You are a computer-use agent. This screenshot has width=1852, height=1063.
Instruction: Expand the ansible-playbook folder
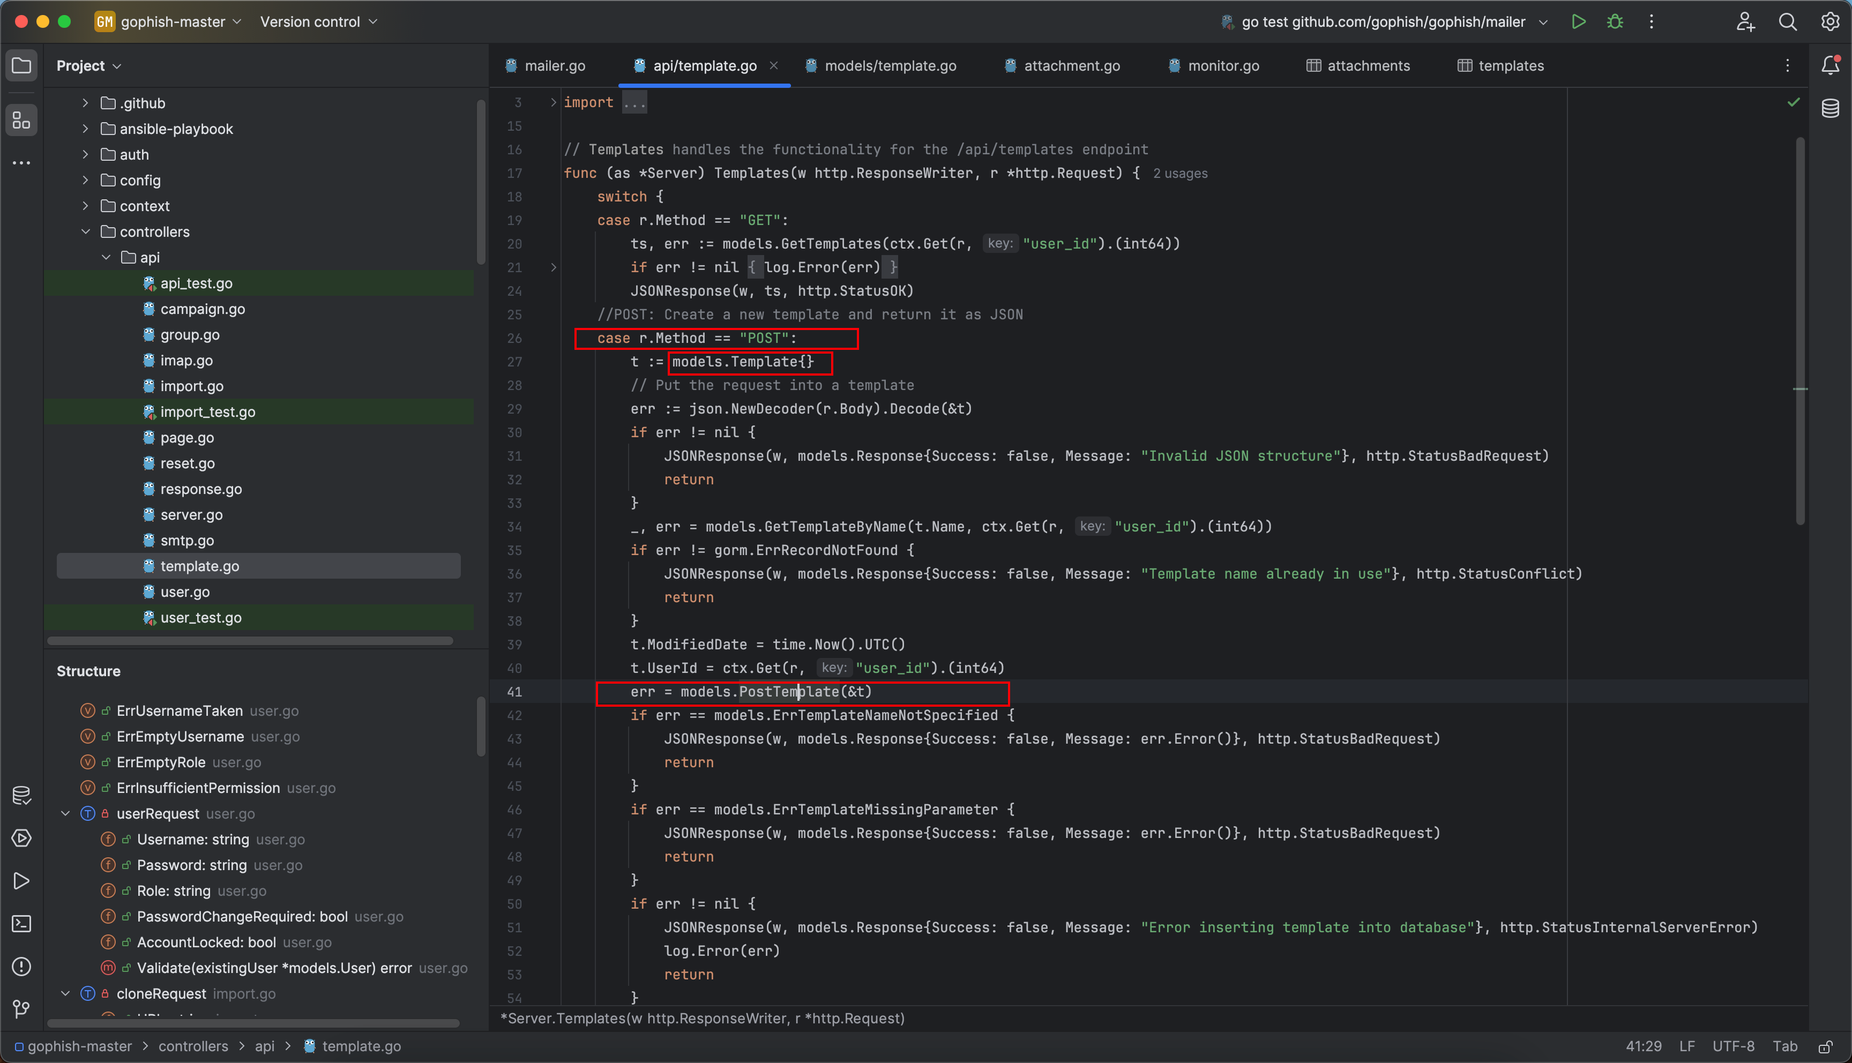(x=85, y=129)
